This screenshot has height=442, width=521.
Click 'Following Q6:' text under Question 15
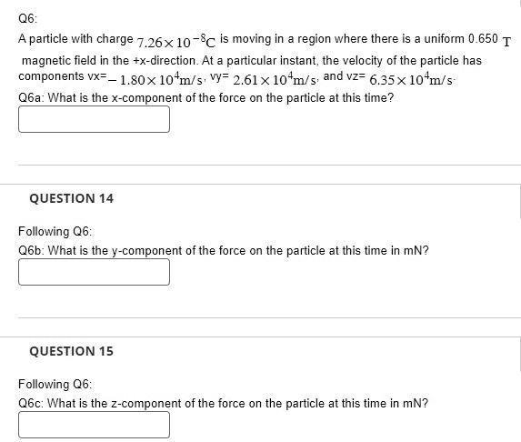coord(55,384)
